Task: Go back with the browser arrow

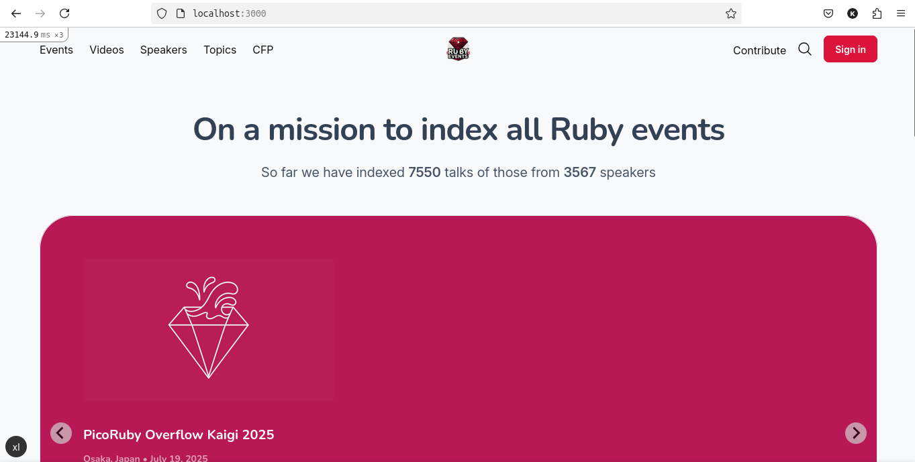Action: click(16, 13)
